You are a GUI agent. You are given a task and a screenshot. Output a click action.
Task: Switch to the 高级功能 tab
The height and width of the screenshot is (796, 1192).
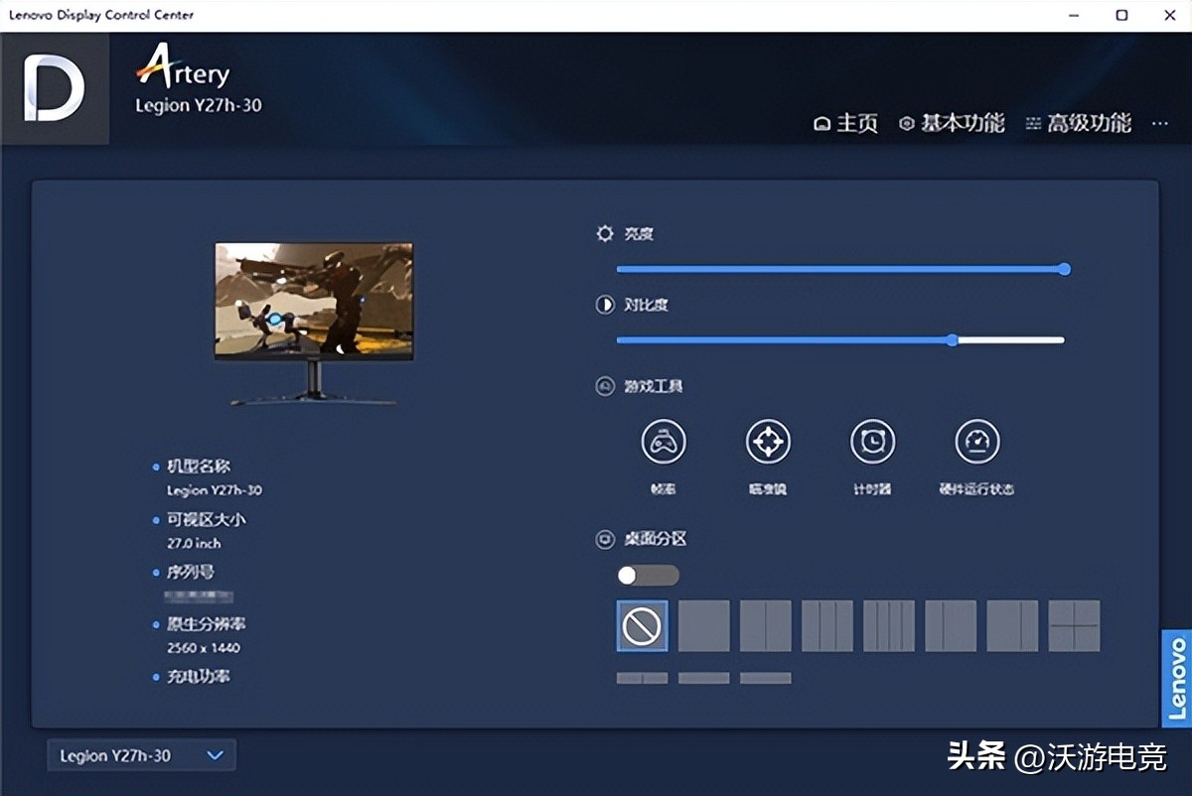click(1078, 123)
